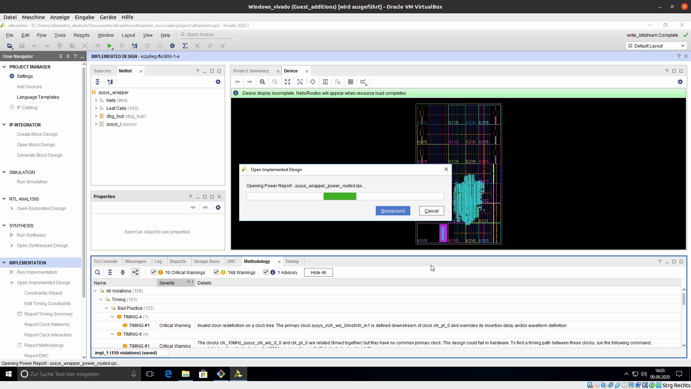This screenshot has height=389, width=691.
Task: Open the Reports menu
Action: click(81, 35)
